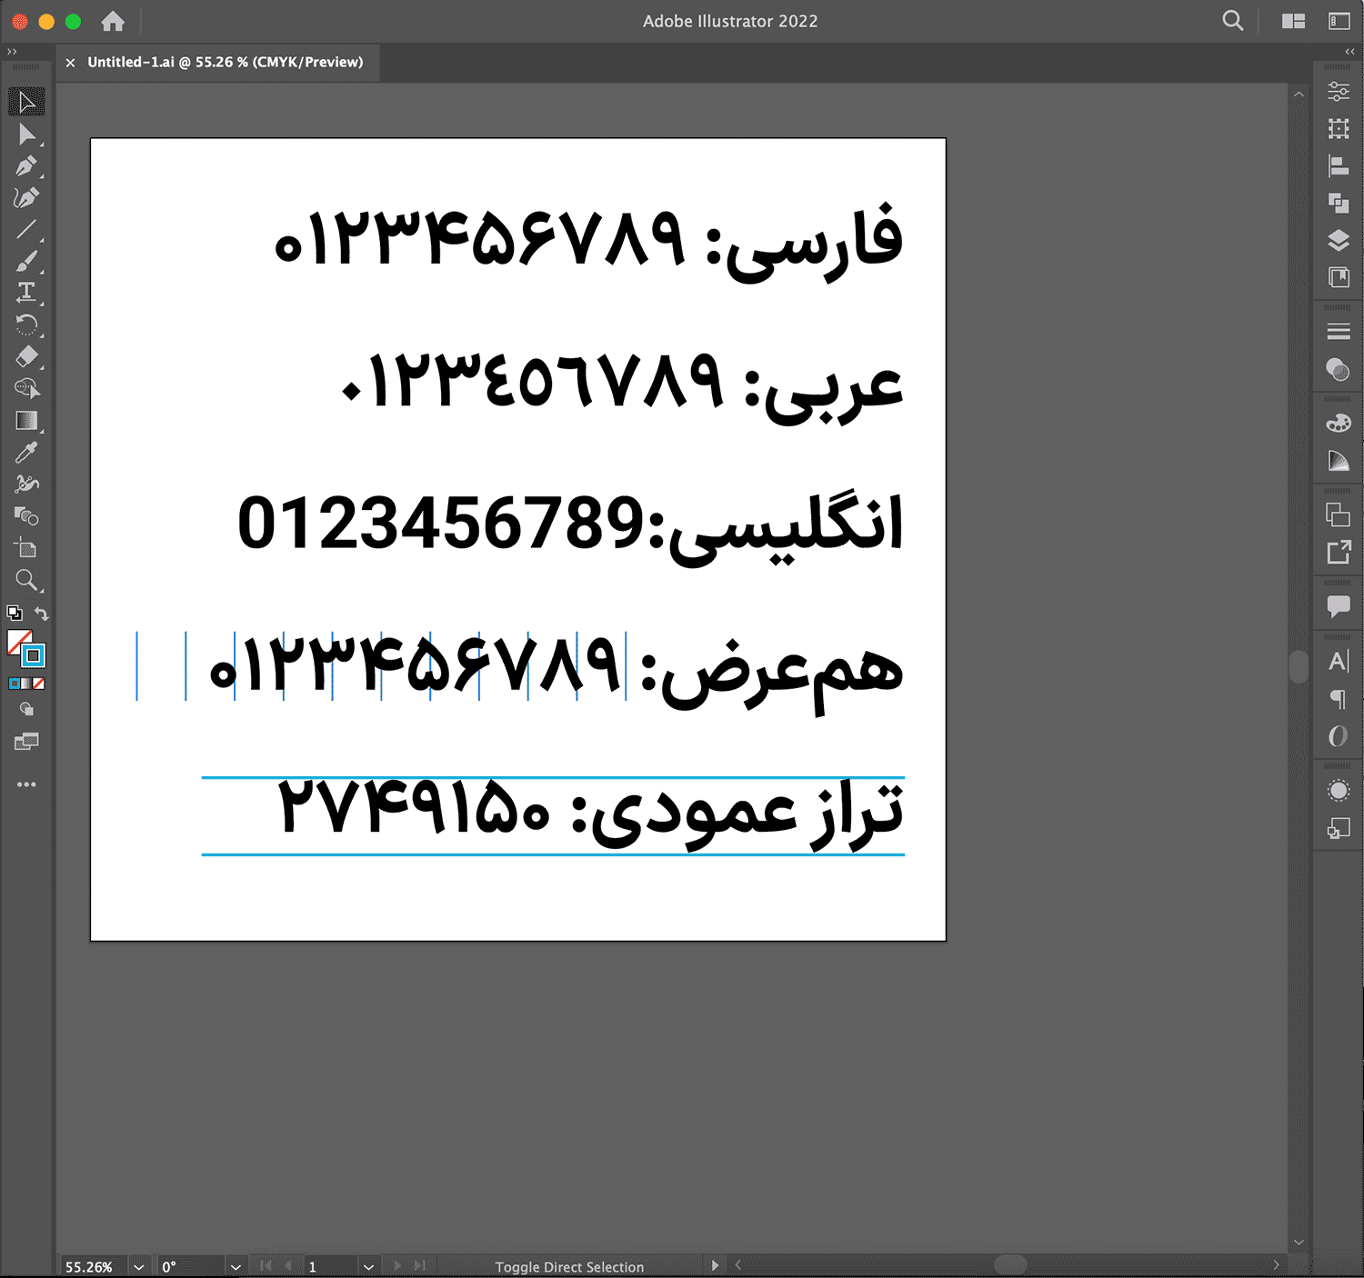Open the Pathfinder panel

1339,203
